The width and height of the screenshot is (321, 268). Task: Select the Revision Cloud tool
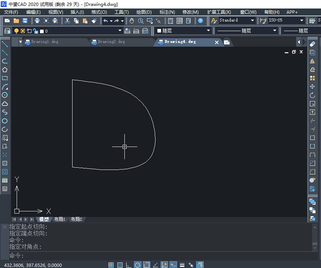(5, 104)
